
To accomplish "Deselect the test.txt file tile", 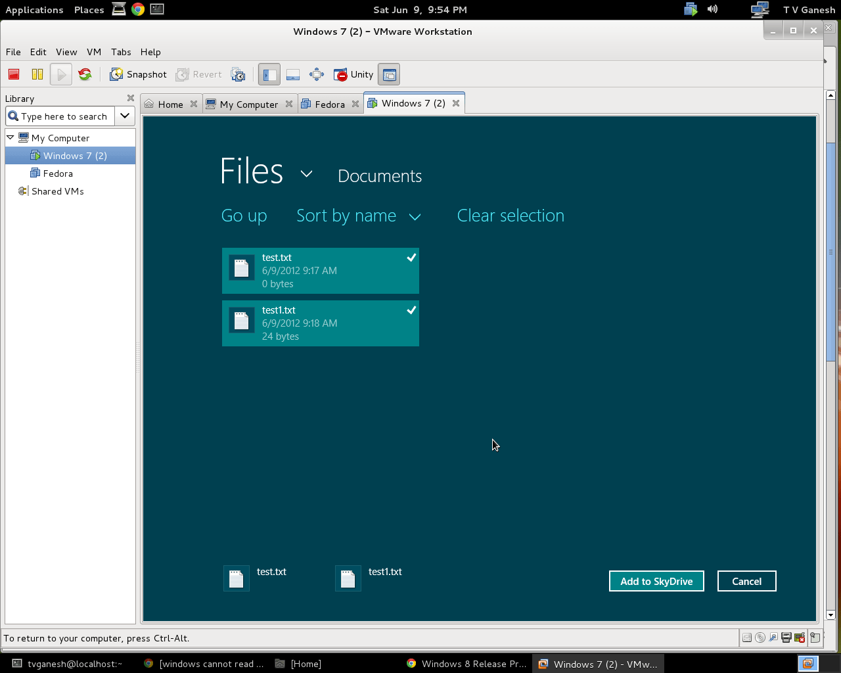I will pyautogui.click(x=321, y=271).
